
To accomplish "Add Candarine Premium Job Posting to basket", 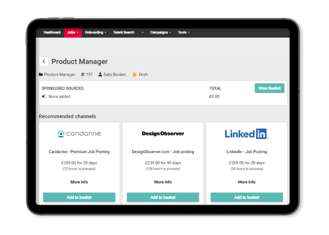I will coord(79,197).
